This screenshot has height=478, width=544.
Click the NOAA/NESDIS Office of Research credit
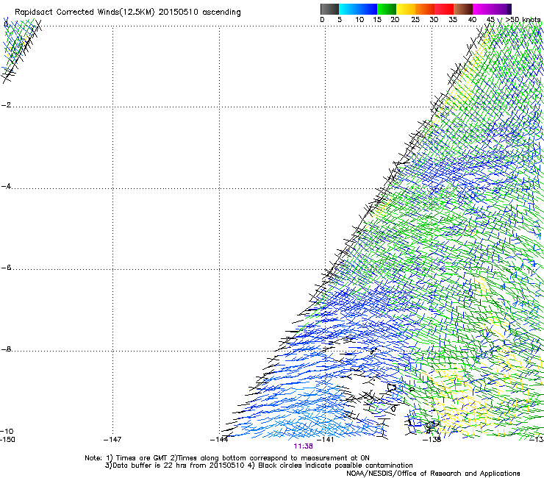(x=433, y=474)
